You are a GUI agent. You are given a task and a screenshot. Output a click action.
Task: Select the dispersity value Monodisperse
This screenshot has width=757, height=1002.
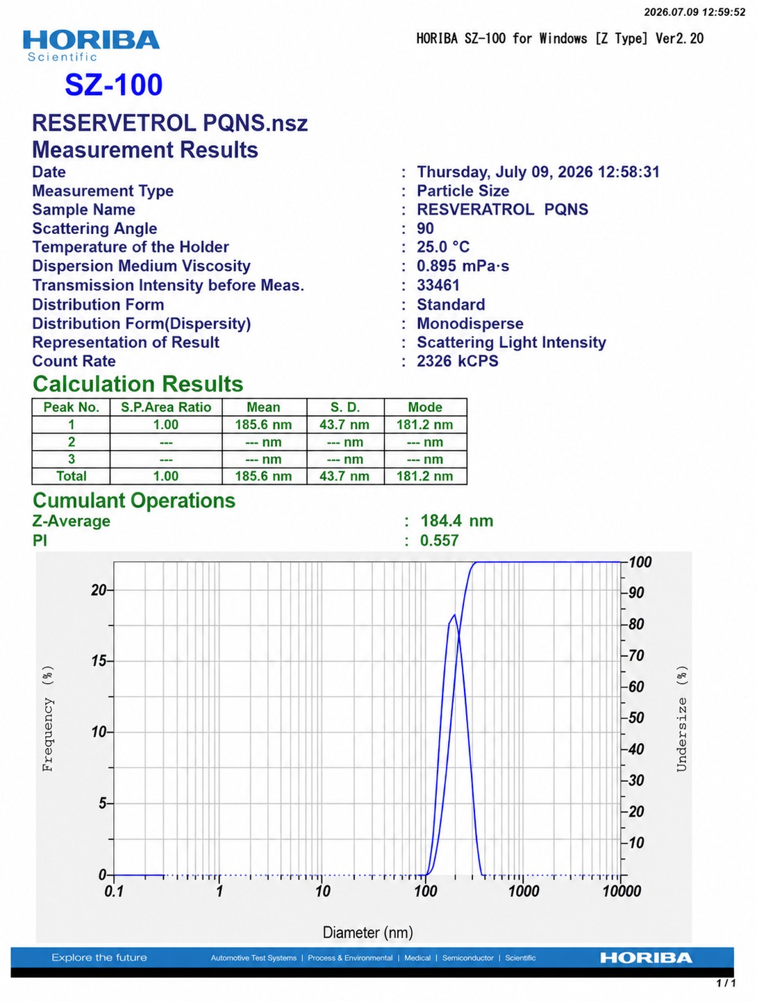click(470, 324)
